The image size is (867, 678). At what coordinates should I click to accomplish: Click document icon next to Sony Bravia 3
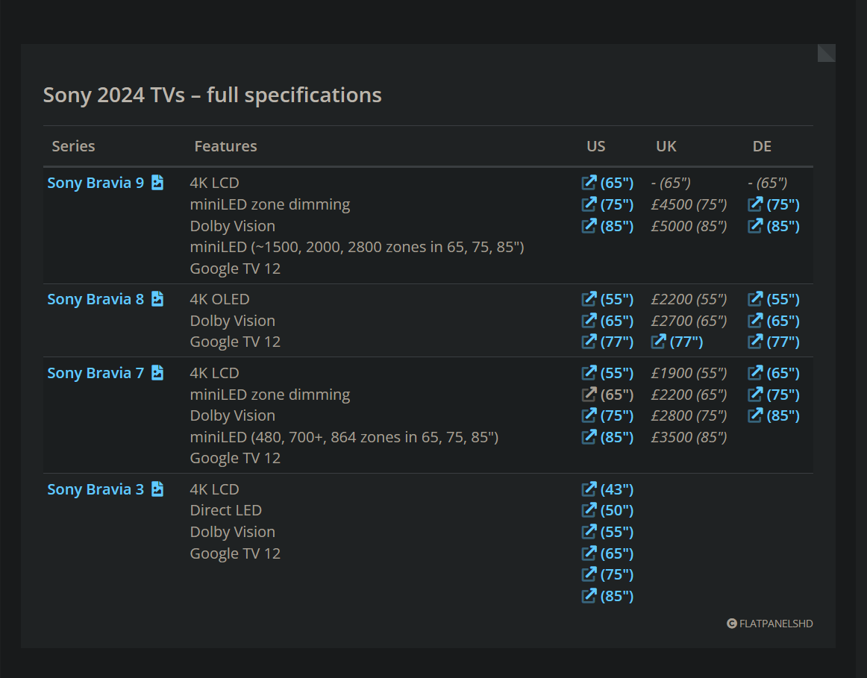(x=157, y=489)
